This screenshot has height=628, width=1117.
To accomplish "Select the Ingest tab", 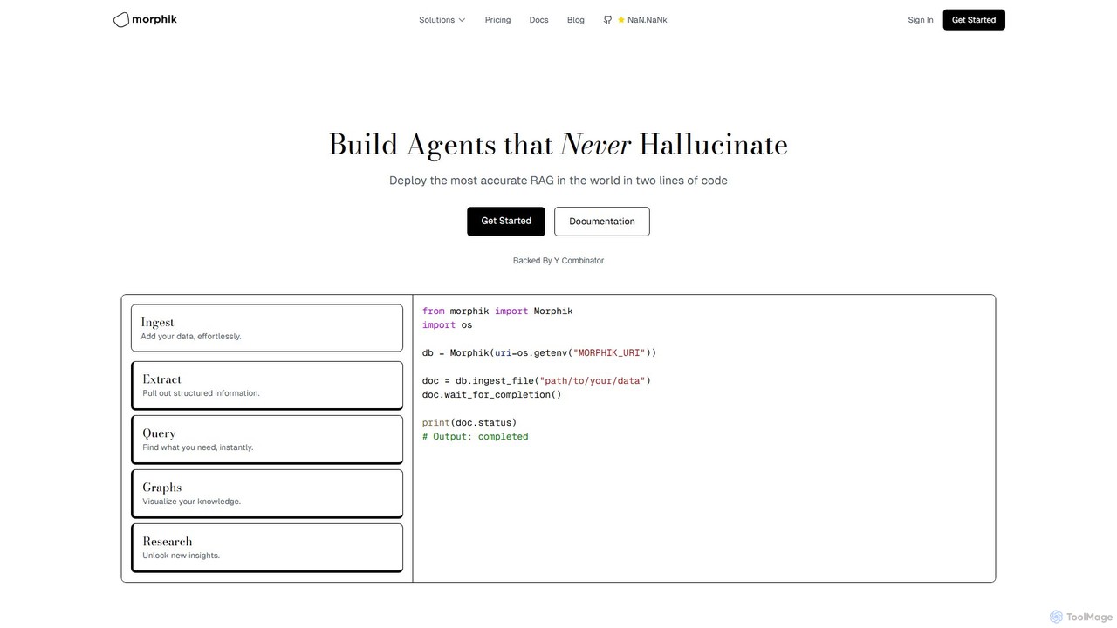I will 267,328.
